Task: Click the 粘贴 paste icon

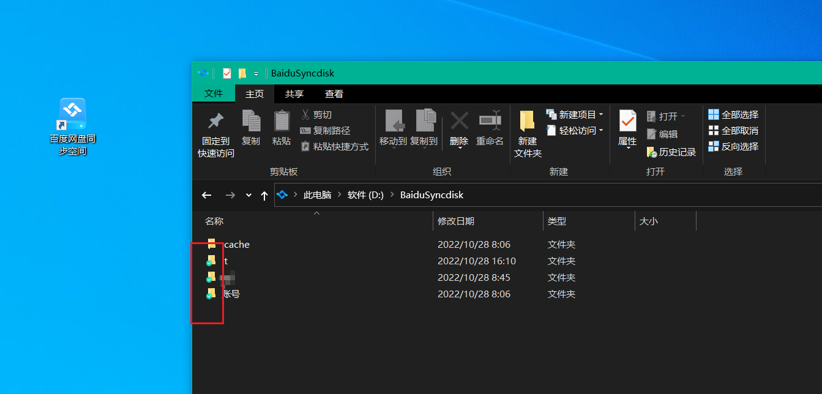Action: [282, 121]
